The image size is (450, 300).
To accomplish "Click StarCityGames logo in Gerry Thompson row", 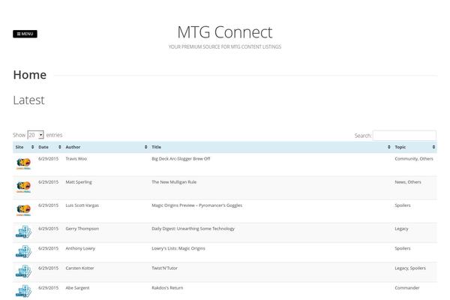I will [x=23, y=232].
